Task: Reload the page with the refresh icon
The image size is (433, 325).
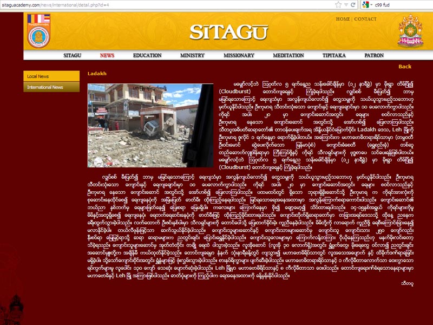Action: [353, 5]
